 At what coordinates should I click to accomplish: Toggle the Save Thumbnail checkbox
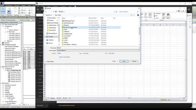point(60,57)
